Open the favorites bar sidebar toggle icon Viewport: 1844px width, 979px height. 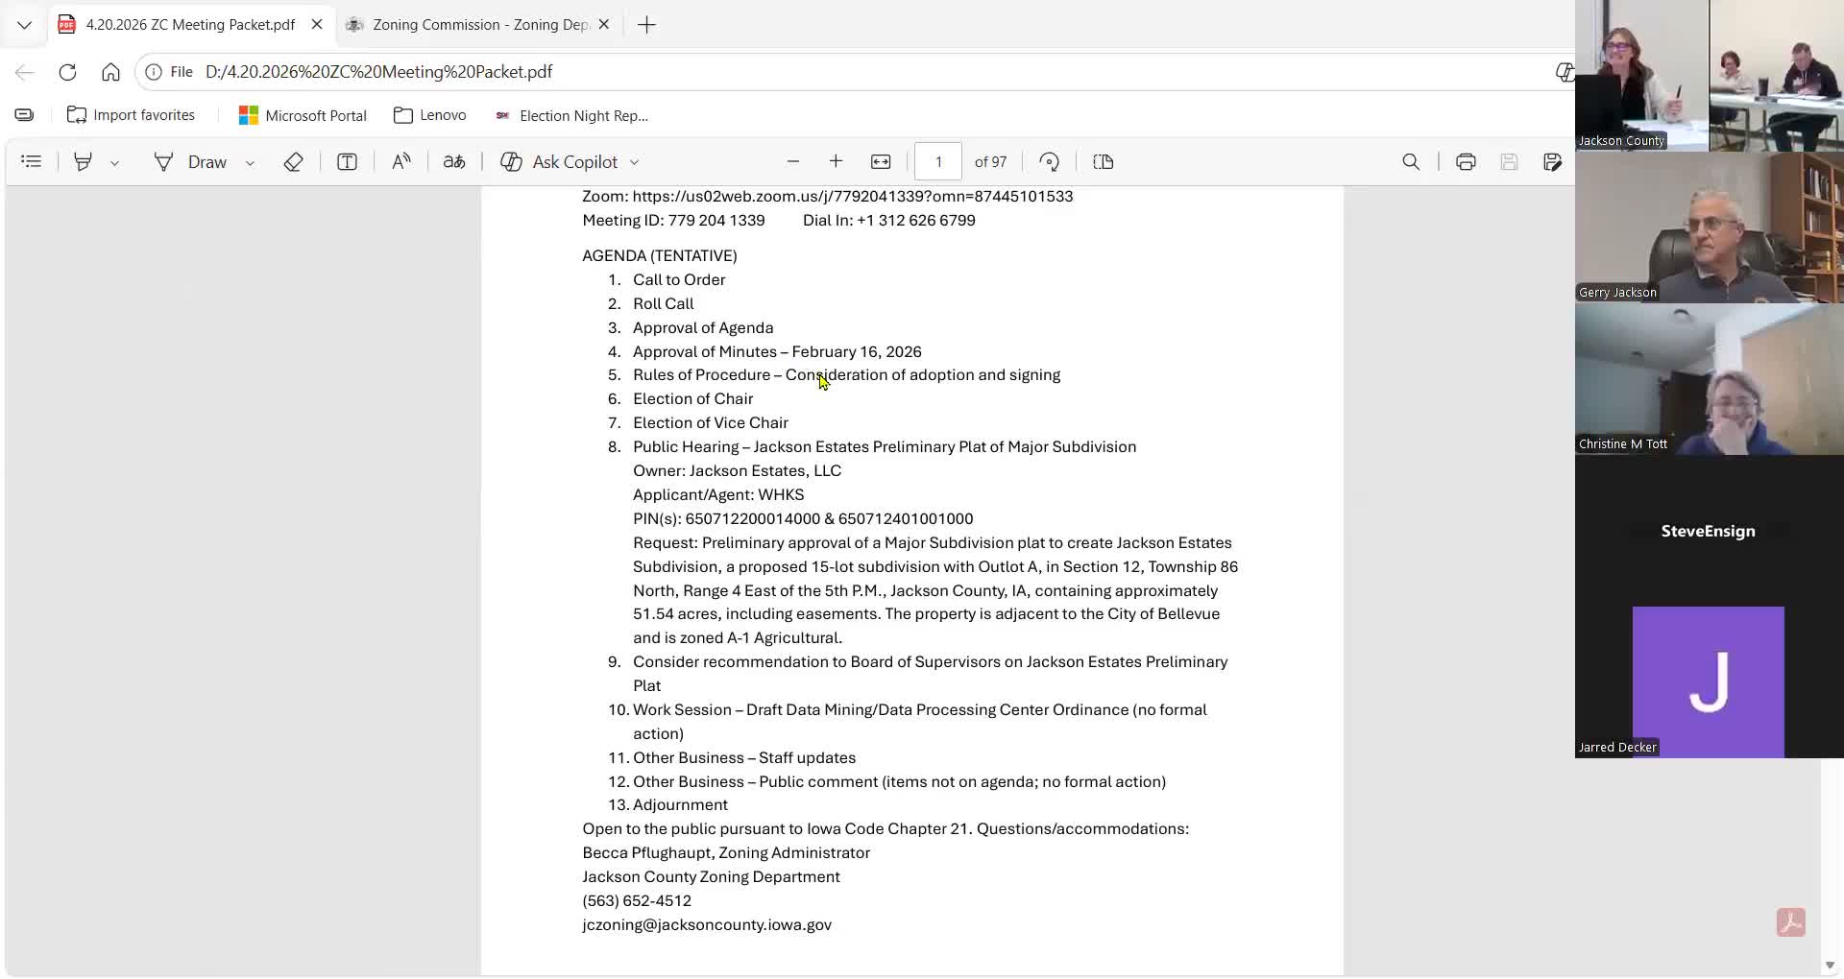click(25, 115)
